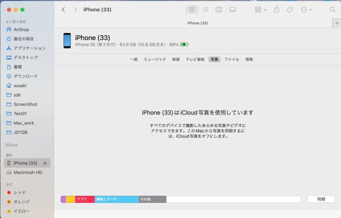Click the battery charging indicator
The image size is (341, 218).
184,45
